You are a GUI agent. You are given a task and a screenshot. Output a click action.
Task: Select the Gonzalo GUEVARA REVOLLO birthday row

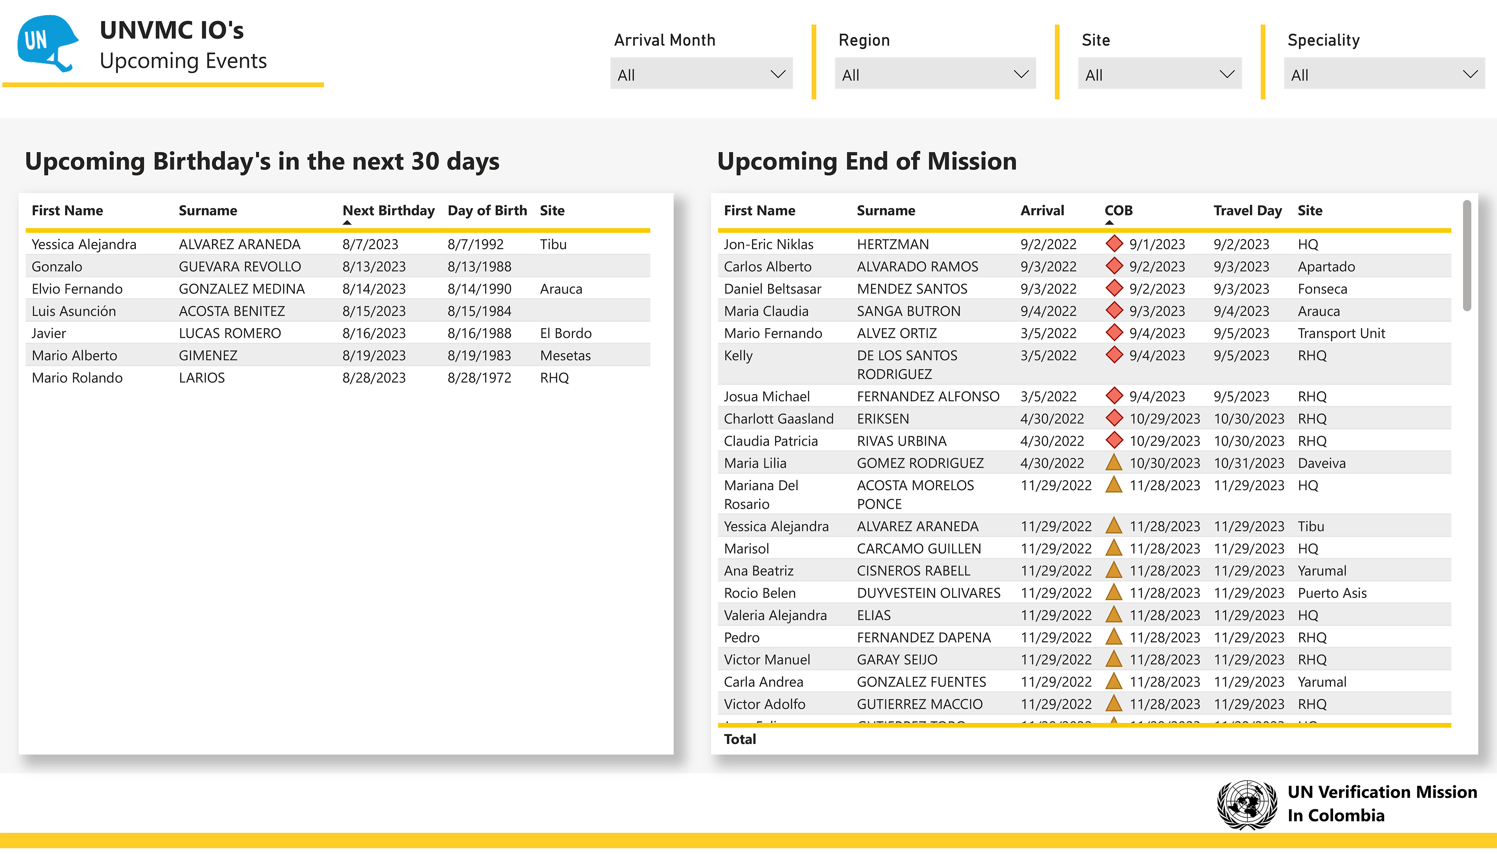pos(338,266)
